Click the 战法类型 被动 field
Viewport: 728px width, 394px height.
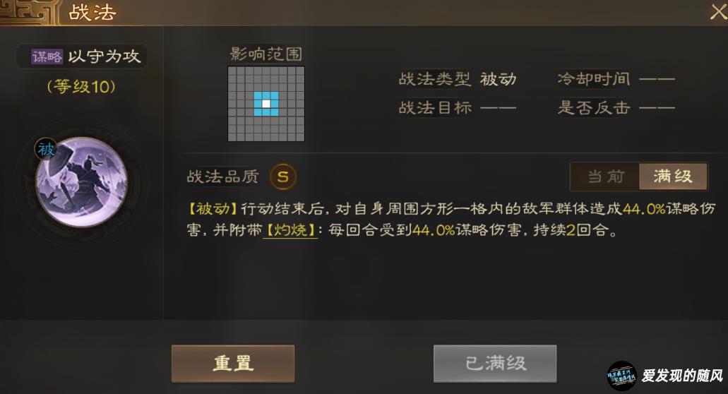[458, 79]
